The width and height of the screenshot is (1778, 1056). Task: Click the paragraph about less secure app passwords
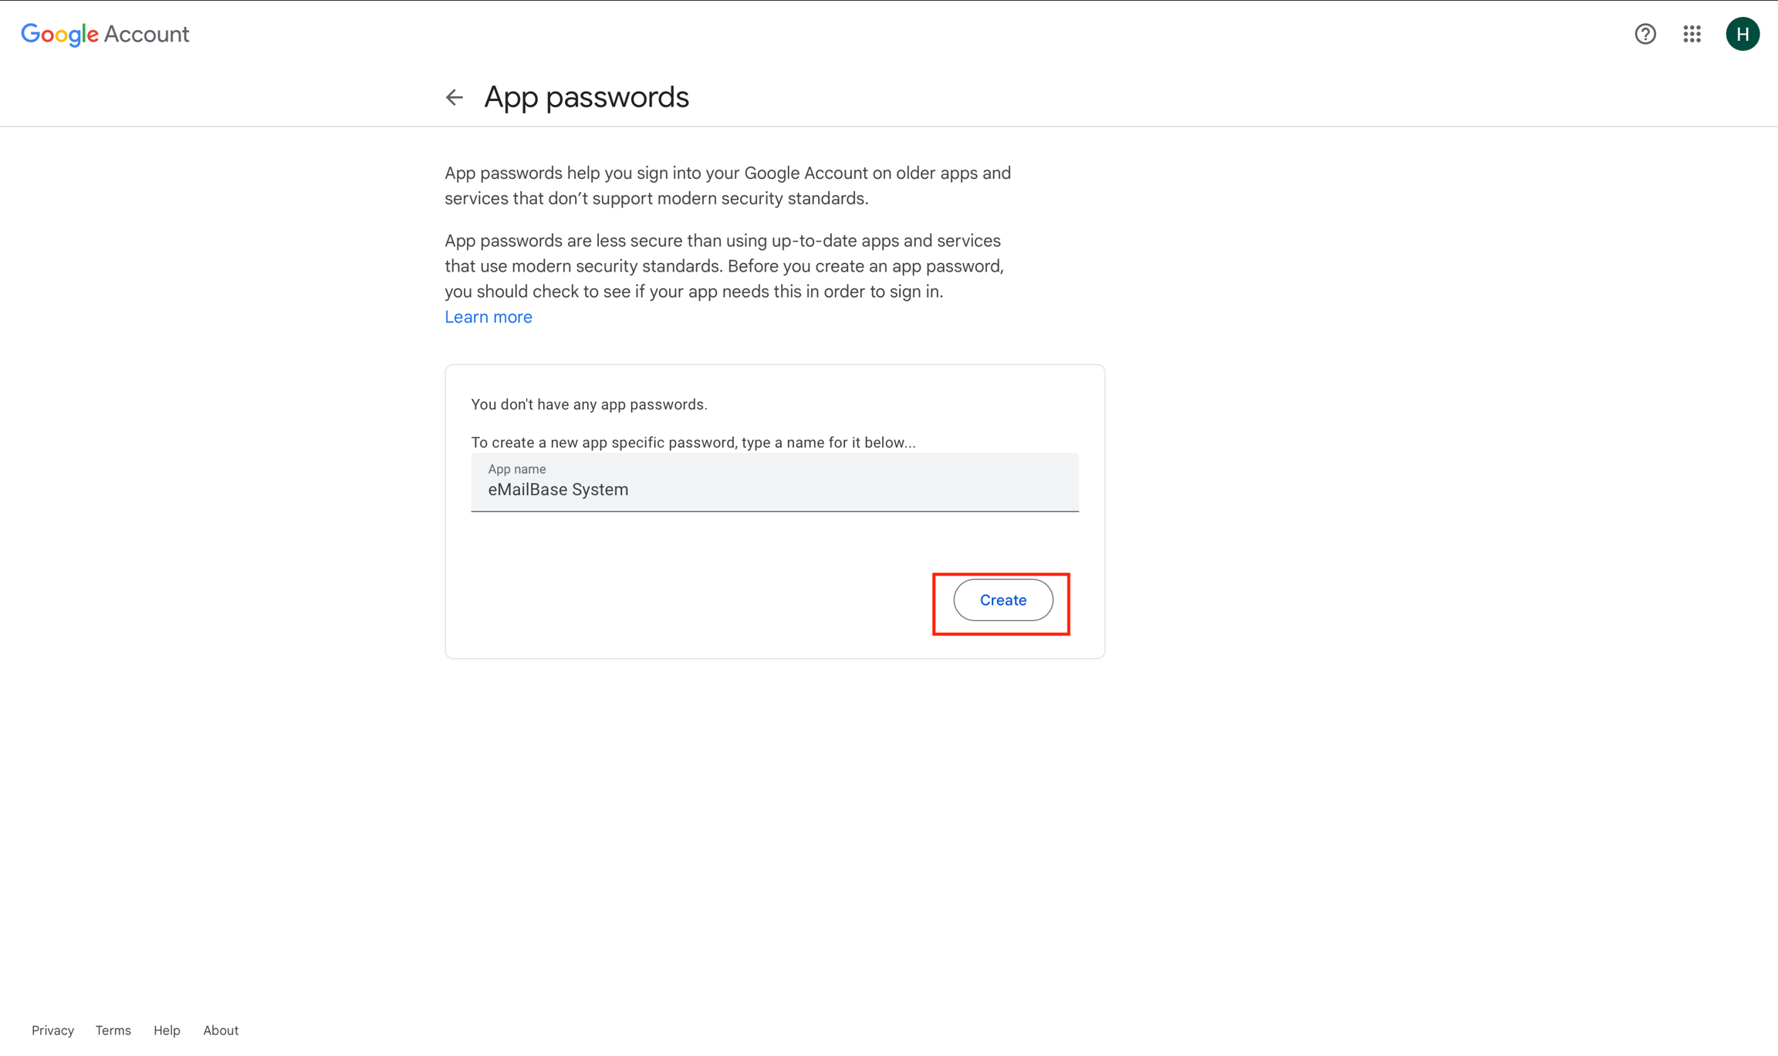724,266
